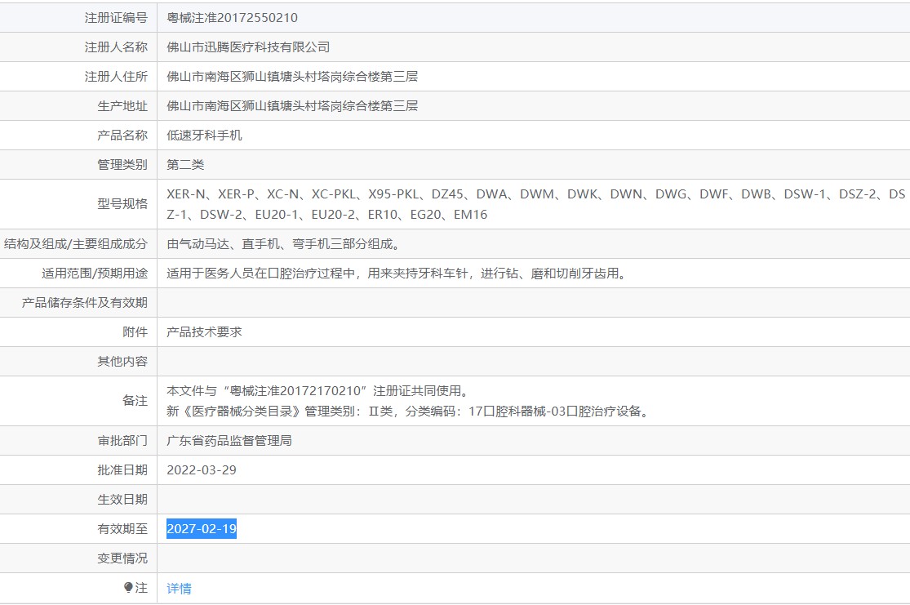Screen dimensions: 910x605
Task: Click the 注册人名称 label
Action: click(116, 47)
